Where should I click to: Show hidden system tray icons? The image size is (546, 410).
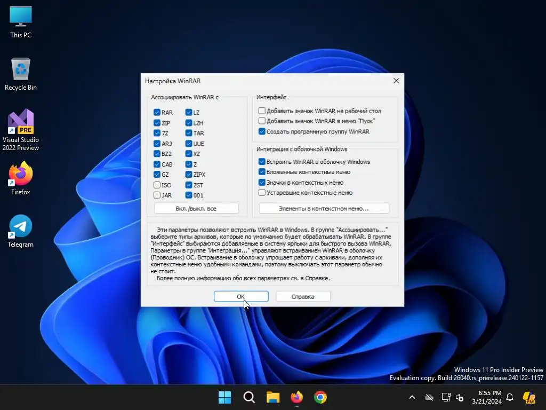[x=412, y=397]
